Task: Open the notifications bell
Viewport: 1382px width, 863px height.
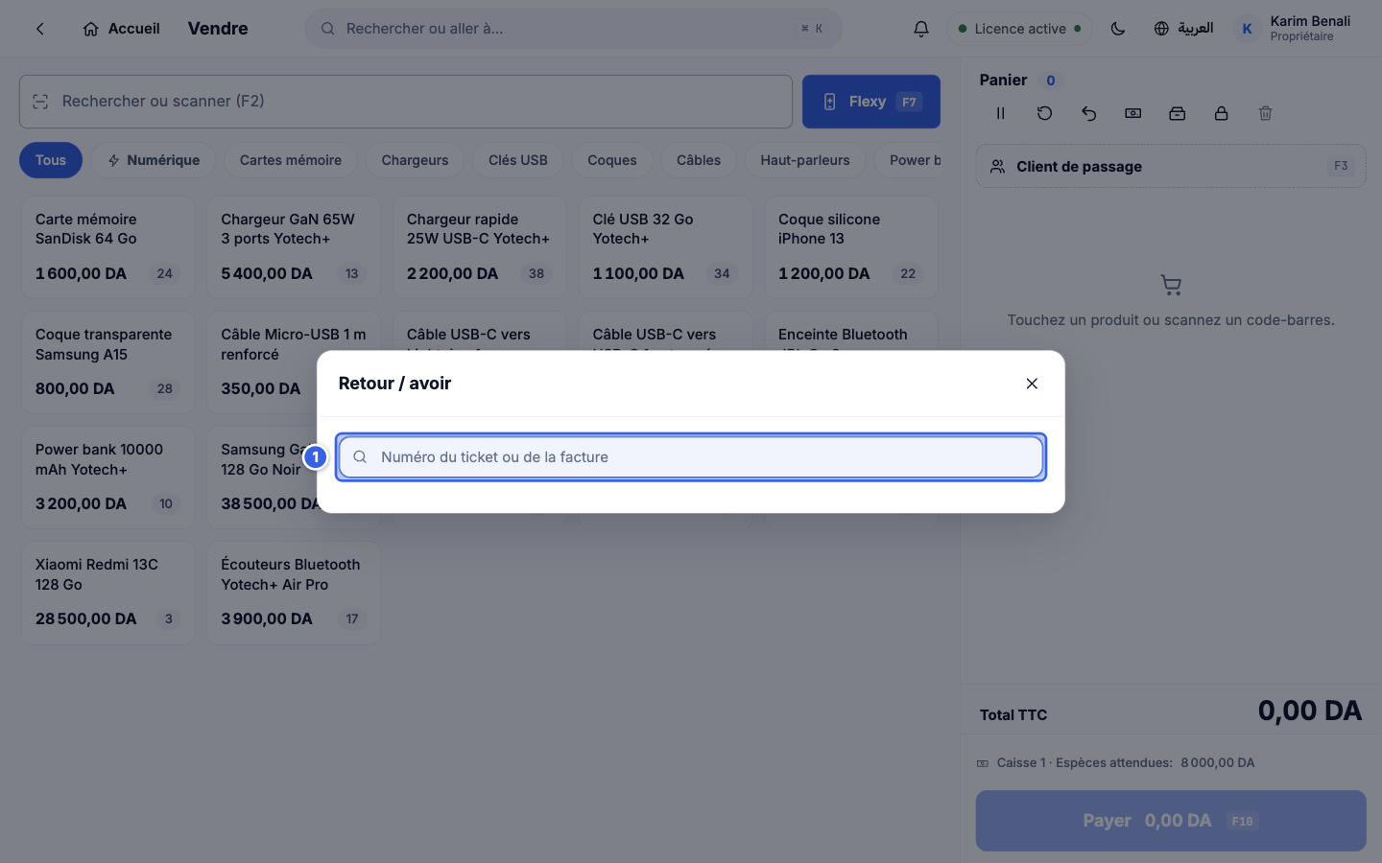Action: click(x=921, y=29)
